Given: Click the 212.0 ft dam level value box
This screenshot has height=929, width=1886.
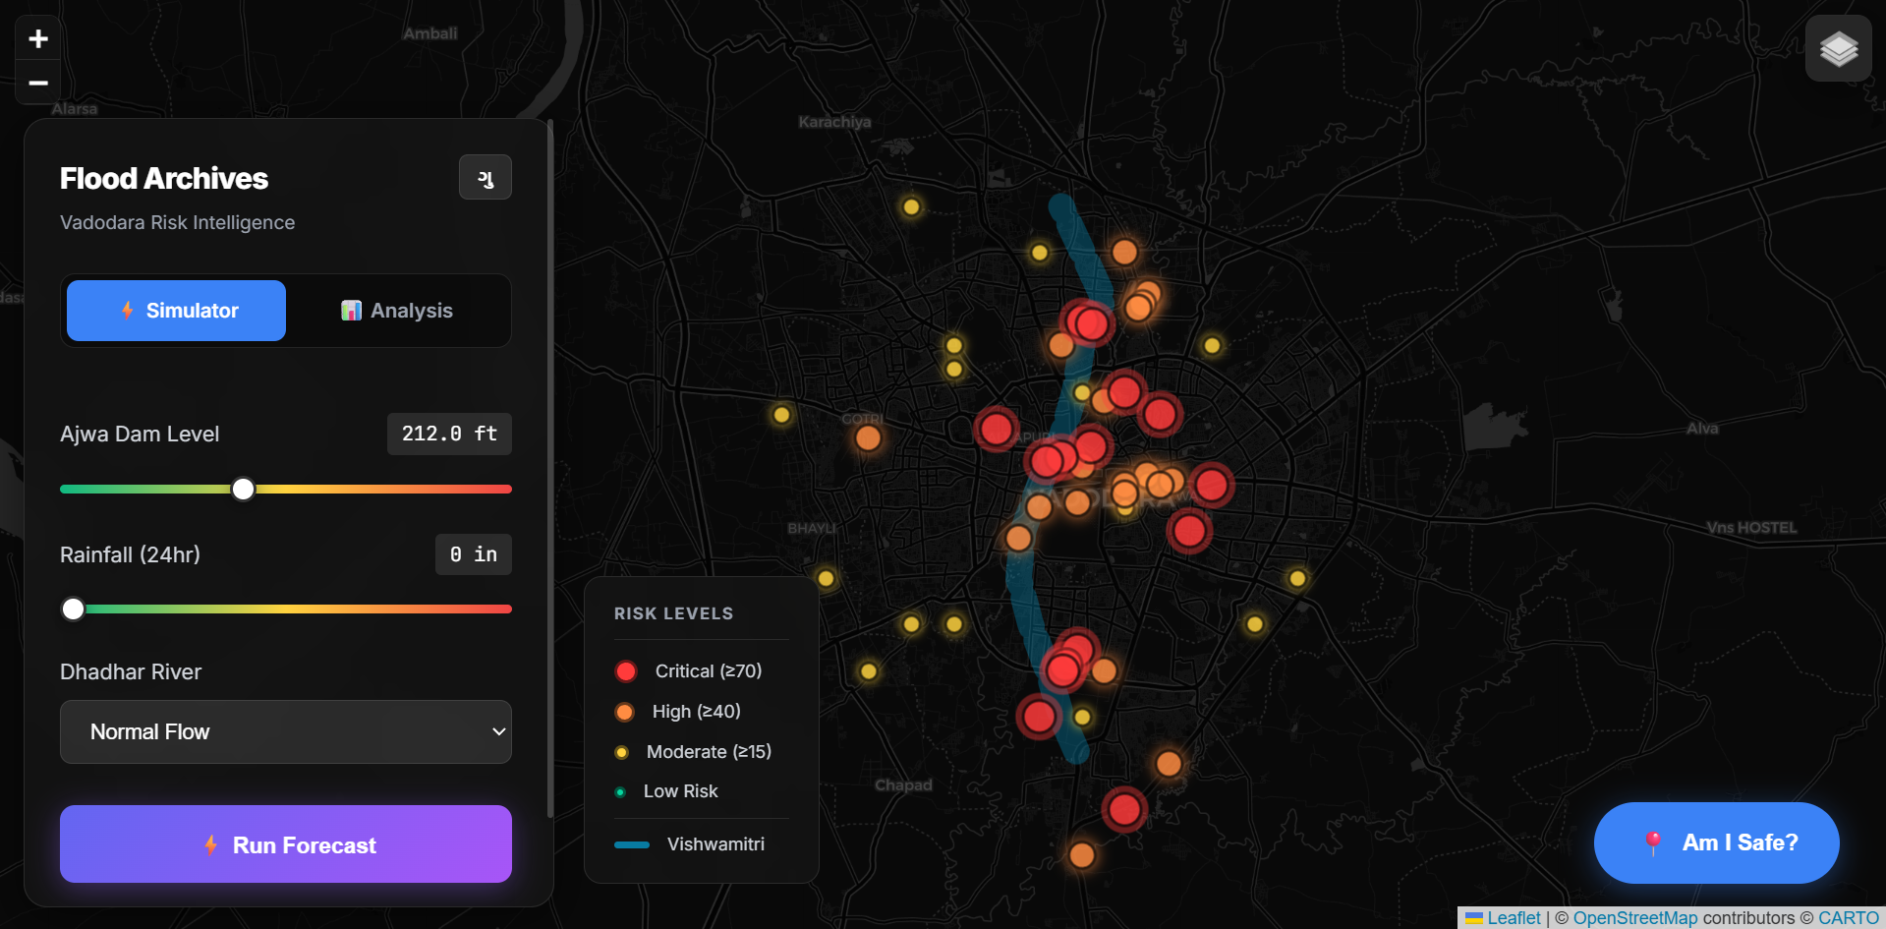Looking at the screenshot, I should coord(449,434).
